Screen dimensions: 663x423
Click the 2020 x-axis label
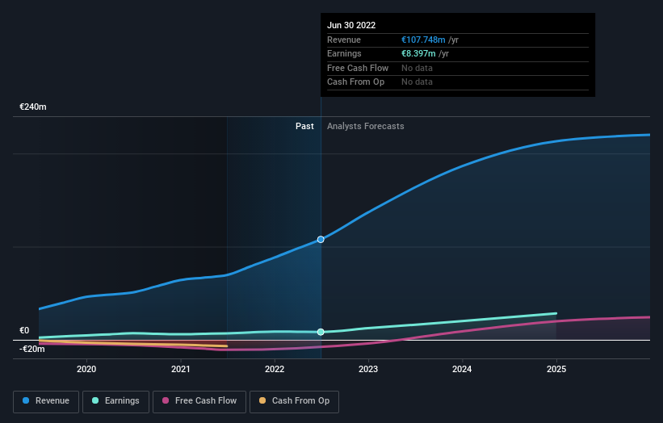tap(86, 370)
